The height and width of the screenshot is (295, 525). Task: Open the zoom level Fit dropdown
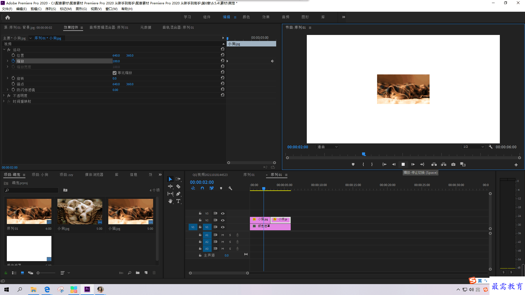coord(327,147)
